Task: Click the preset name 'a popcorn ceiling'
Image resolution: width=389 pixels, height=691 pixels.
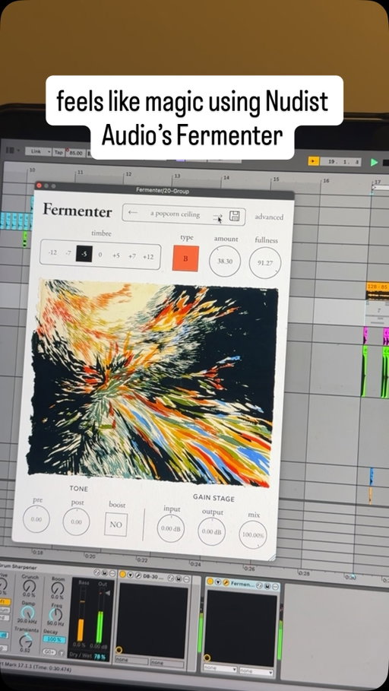Action: (175, 214)
